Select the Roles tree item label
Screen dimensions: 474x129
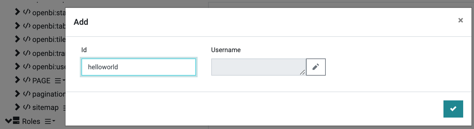[31, 121]
